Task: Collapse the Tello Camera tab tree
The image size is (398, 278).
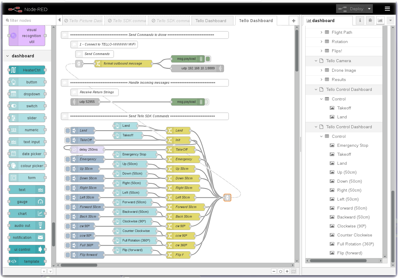Action: point(316,61)
